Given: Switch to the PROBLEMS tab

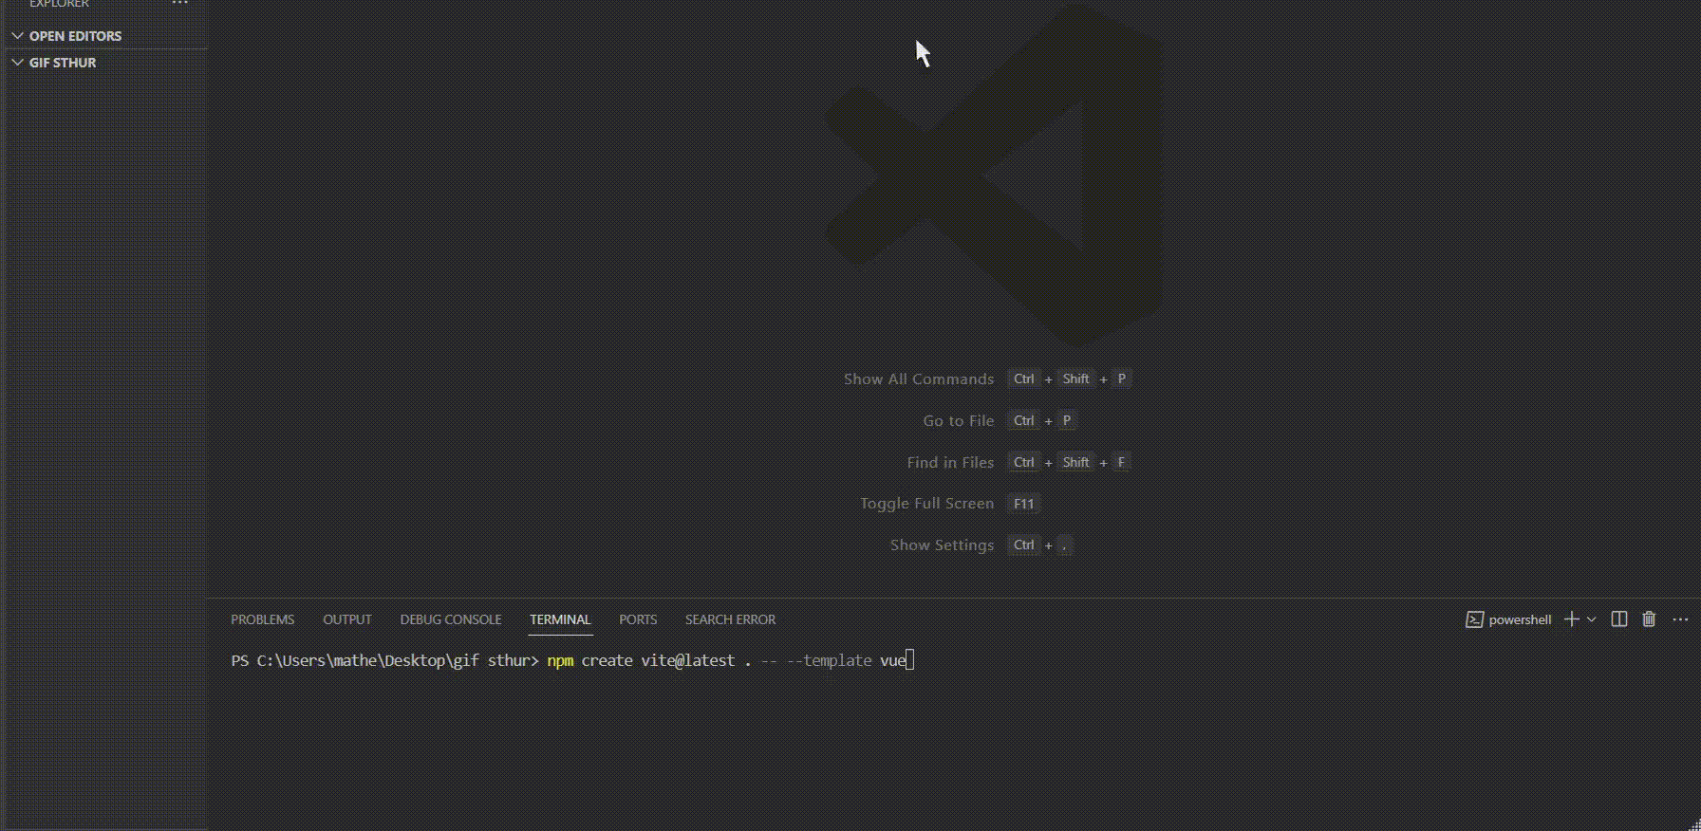Looking at the screenshot, I should tap(262, 619).
